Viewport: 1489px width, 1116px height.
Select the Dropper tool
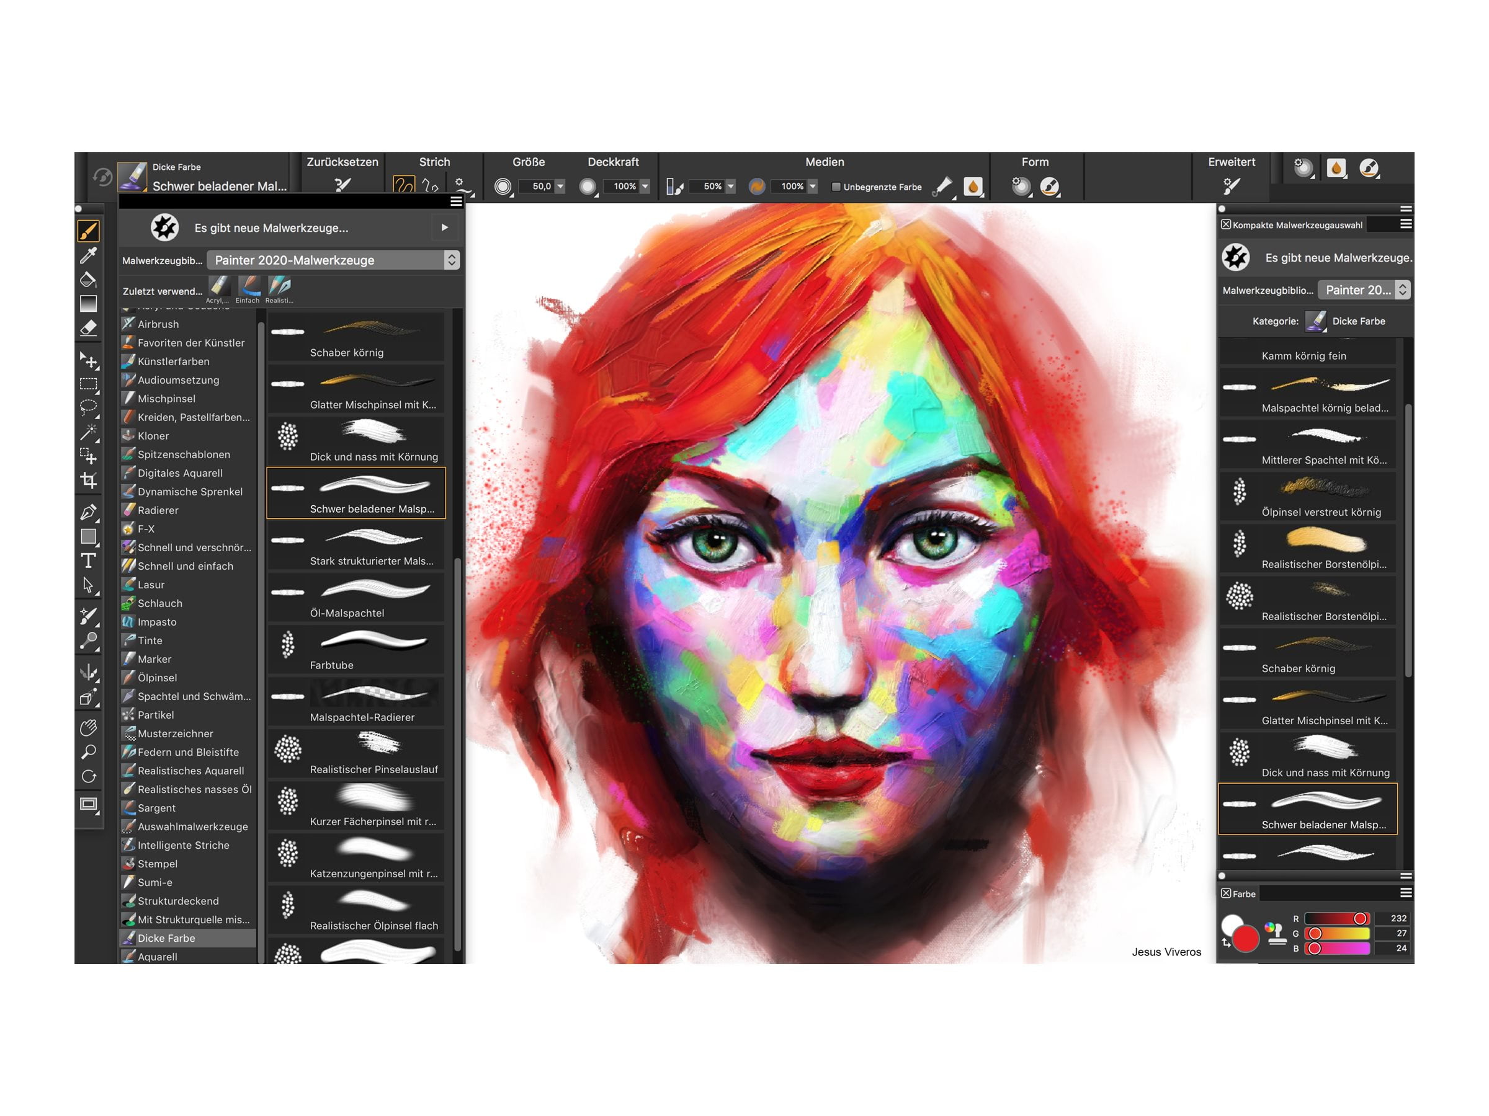coord(89,255)
